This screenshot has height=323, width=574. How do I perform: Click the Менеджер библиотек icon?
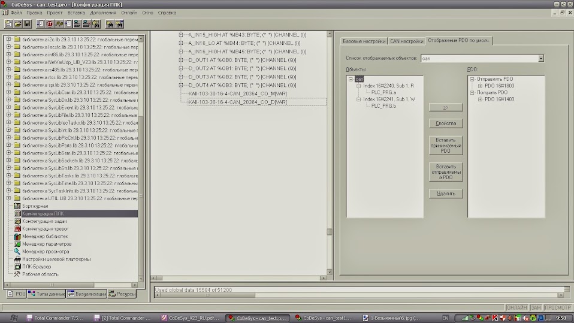tap(17, 236)
